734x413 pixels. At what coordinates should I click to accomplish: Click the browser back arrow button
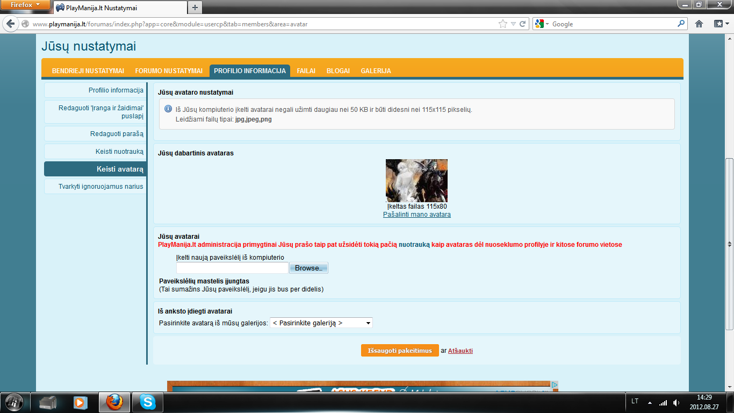point(10,24)
